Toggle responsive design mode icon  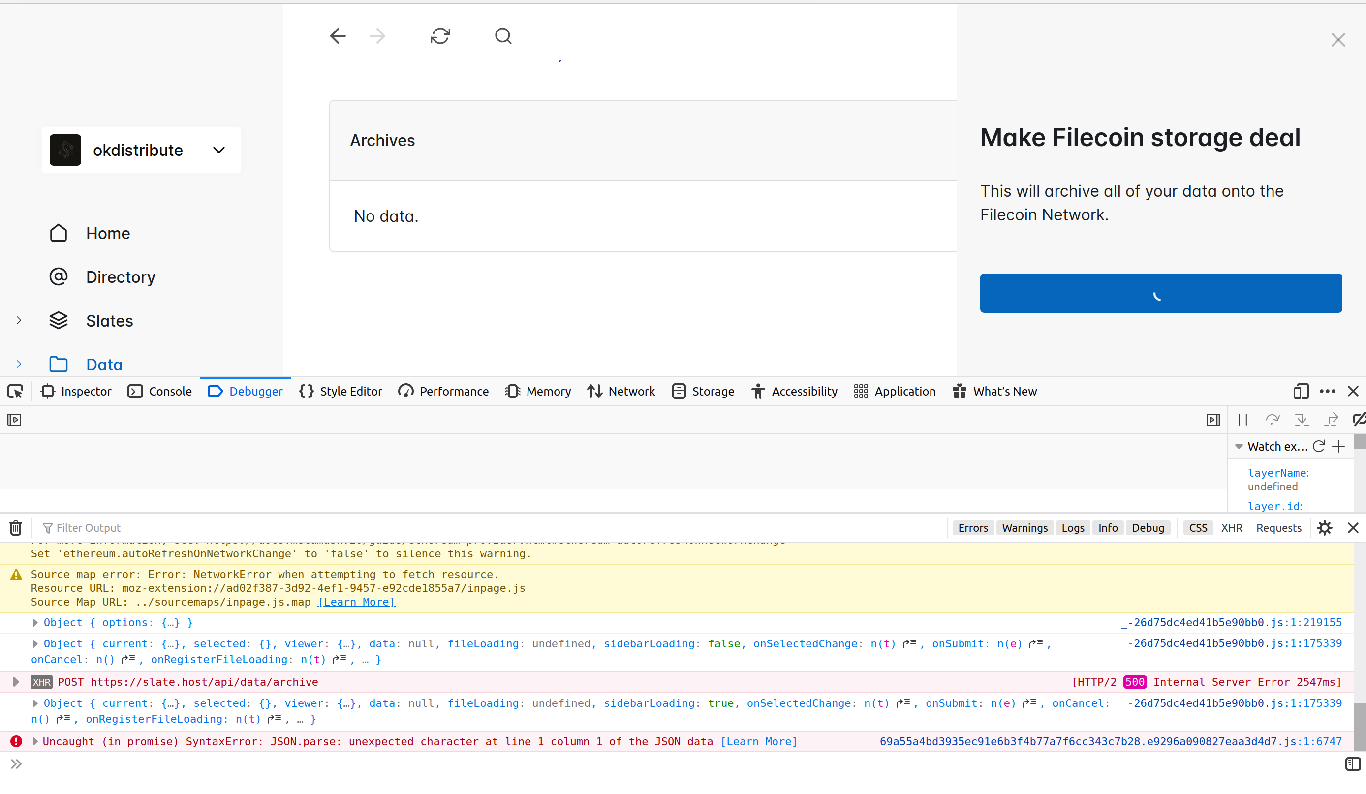click(x=1301, y=391)
